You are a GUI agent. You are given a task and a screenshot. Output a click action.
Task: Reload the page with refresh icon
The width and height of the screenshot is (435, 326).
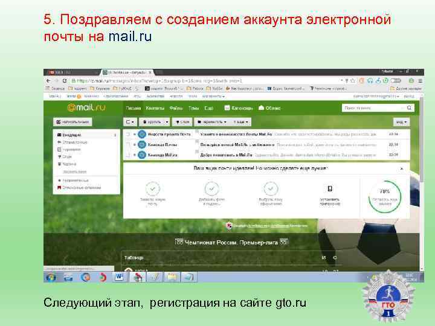click(65, 81)
